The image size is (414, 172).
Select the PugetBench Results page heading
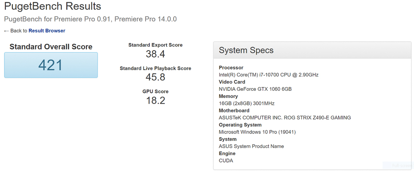pyautogui.click(x=53, y=7)
